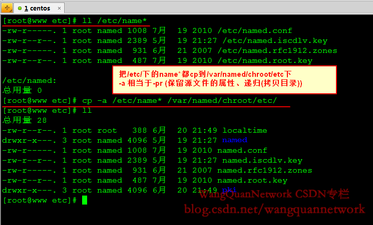Click the WangQuanNetwork CSDN watermark text
The width and height of the screenshot is (373, 225).
pos(274,194)
